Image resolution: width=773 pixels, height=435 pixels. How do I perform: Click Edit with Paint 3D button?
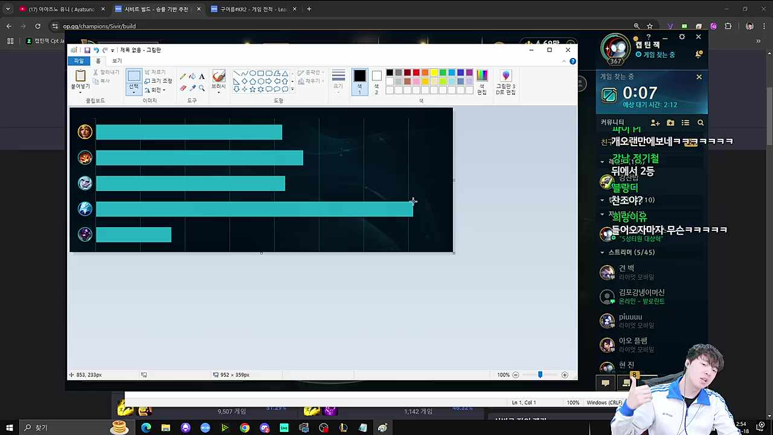505,81
